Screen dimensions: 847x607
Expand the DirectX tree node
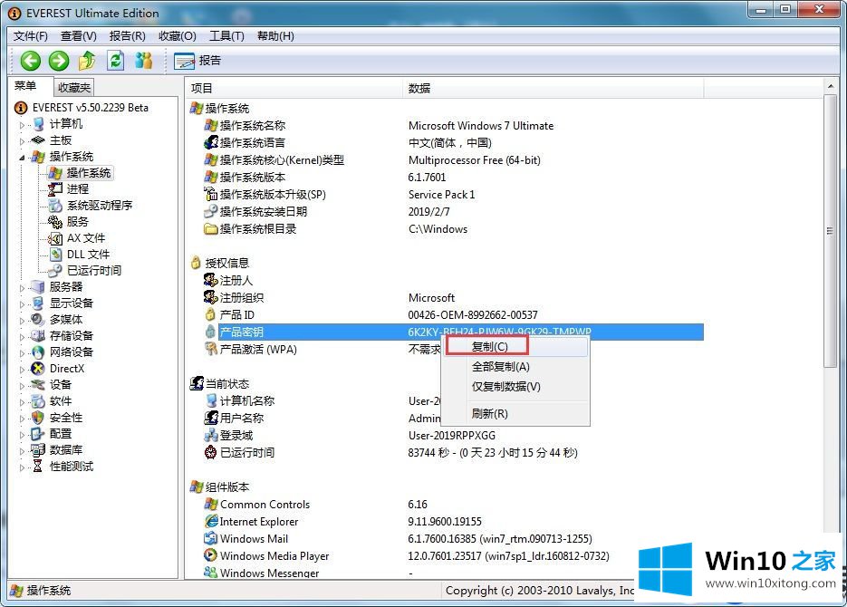[x=22, y=370]
